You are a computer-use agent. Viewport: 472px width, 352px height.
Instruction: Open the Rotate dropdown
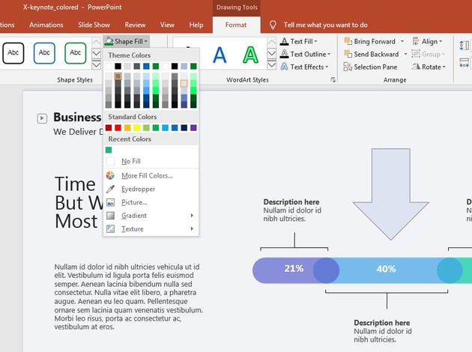[x=432, y=67]
